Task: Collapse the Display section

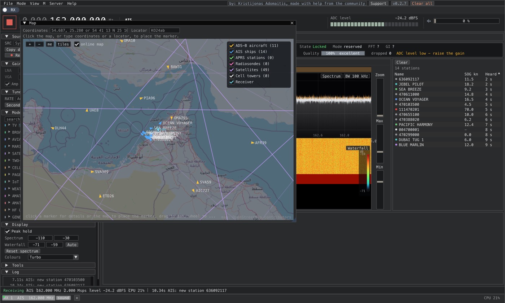Action: point(6,224)
